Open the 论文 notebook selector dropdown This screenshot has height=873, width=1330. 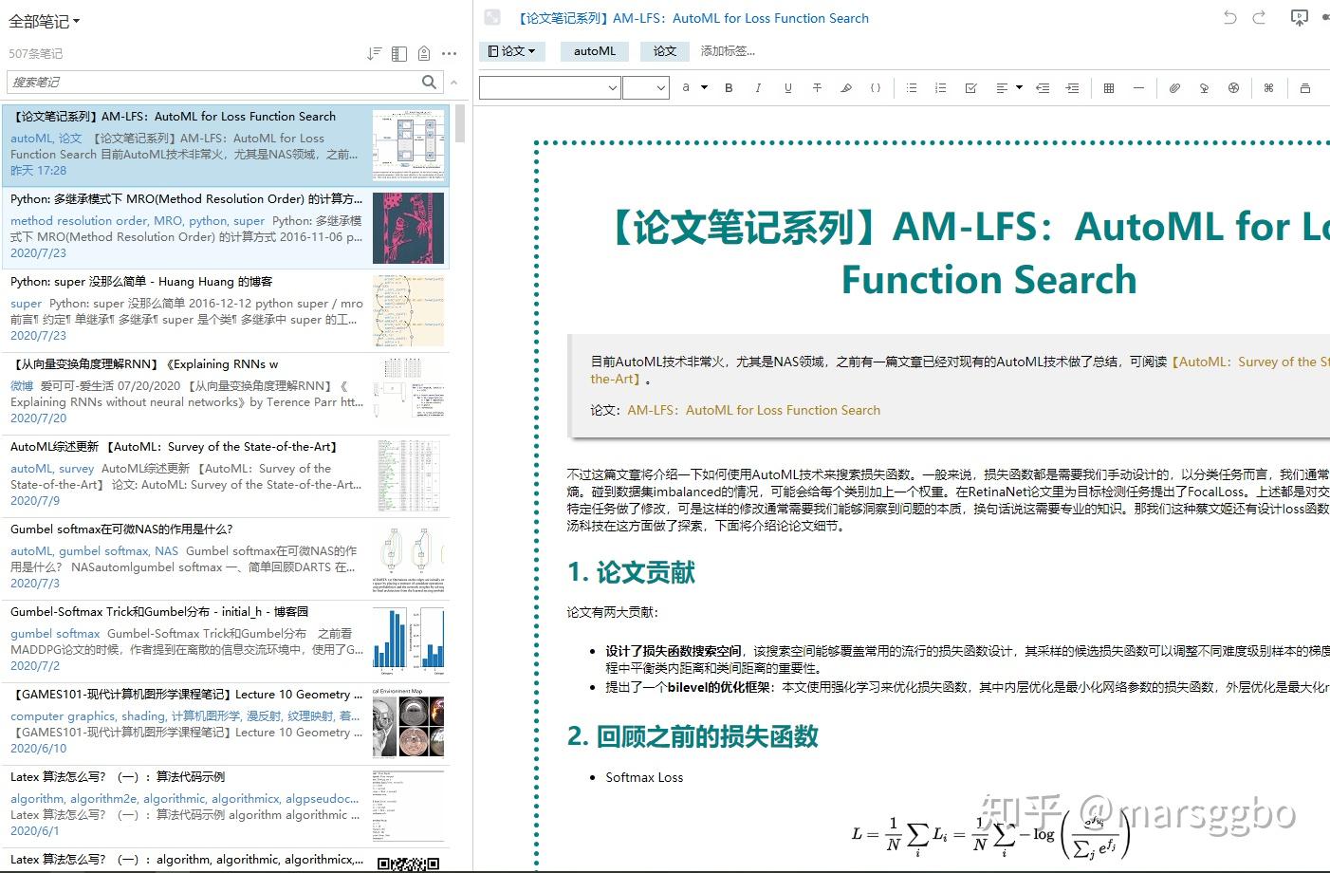(x=512, y=51)
